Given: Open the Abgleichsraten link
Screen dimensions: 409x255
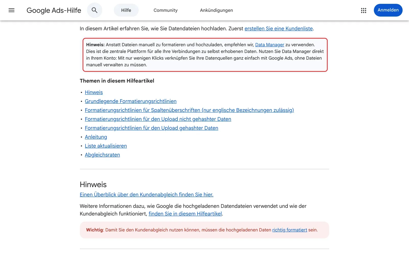Looking at the screenshot, I should [102, 155].
